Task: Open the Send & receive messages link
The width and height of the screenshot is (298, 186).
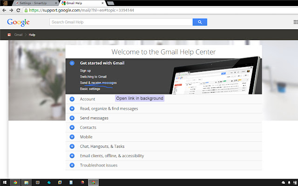Action: tap(98, 83)
